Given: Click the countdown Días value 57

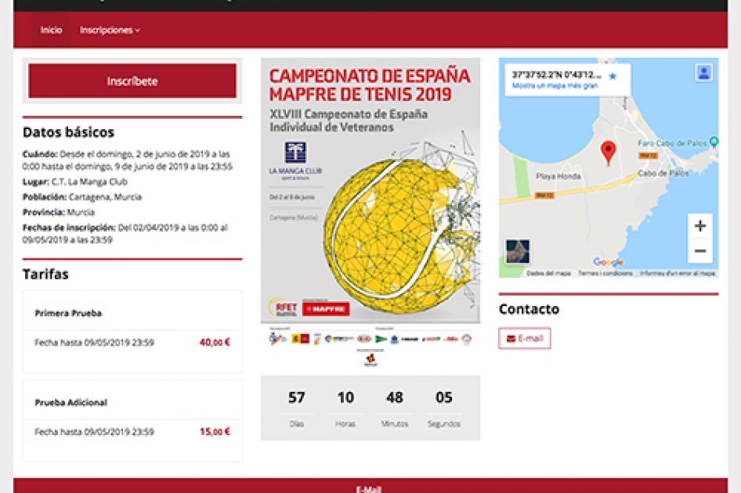Looking at the screenshot, I should click(296, 398).
